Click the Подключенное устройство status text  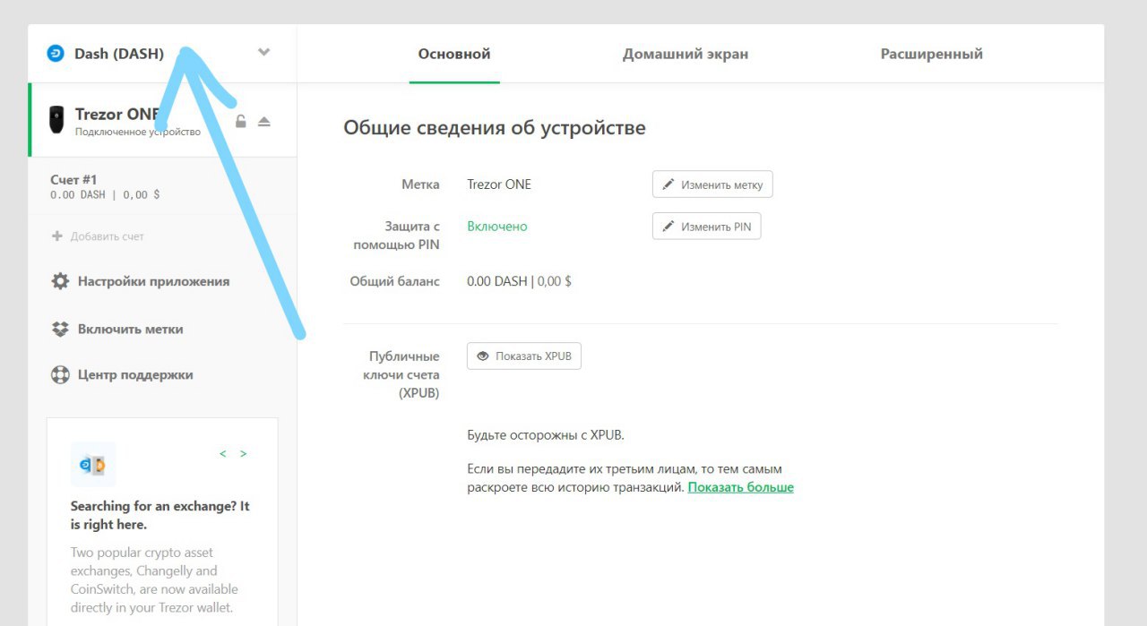(138, 133)
